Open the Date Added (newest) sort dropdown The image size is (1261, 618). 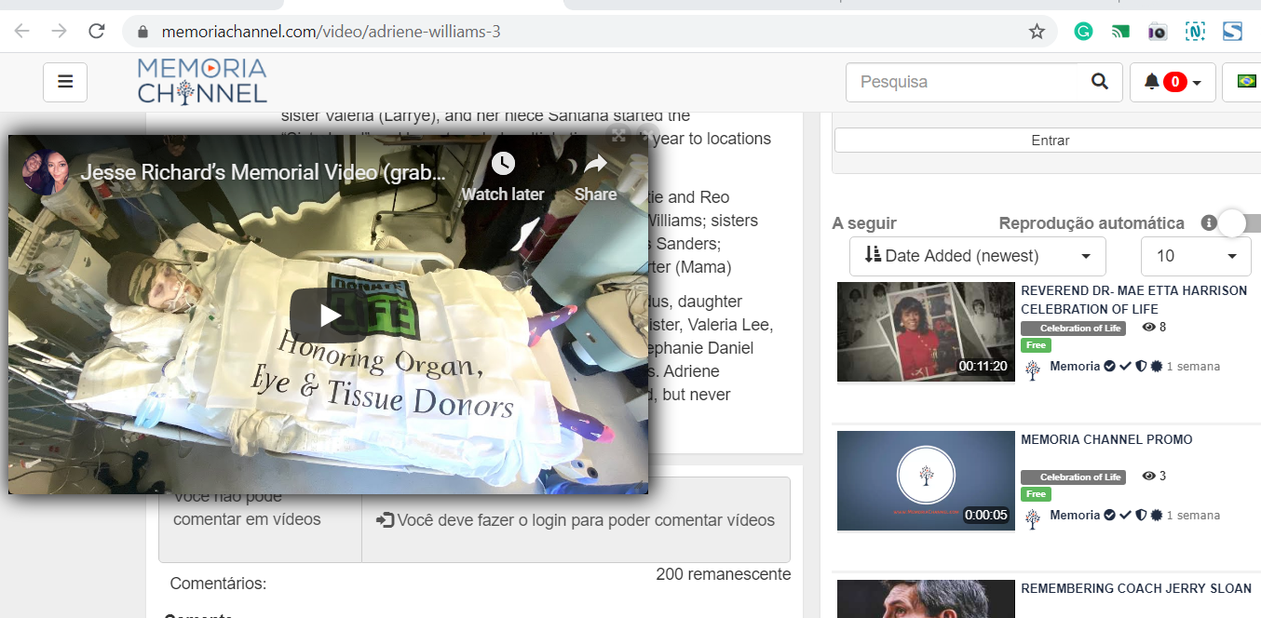click(978, 256)
